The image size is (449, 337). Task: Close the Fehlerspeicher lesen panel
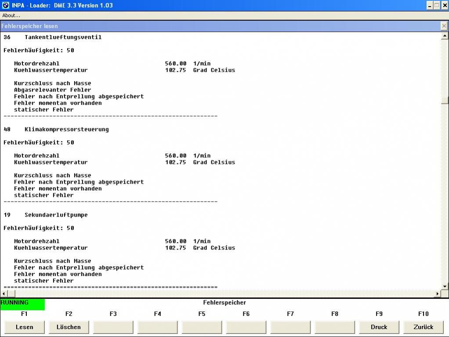pyautogui.click(x=444, y=26)
